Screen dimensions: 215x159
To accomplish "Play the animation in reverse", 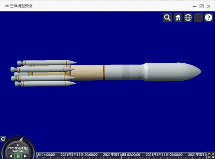I will (x=11, y=156).
